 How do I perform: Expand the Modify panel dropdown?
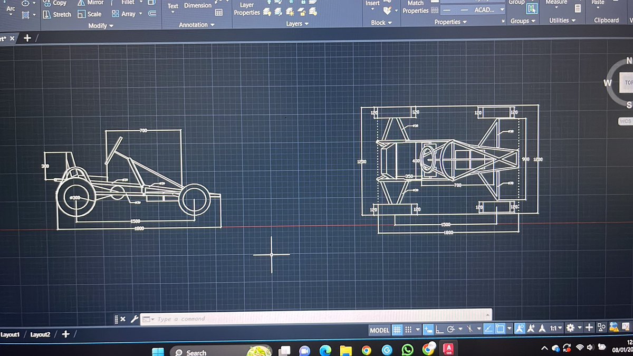tap(101, 25)
